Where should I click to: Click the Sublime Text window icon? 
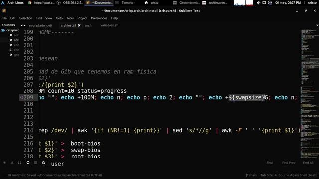point(4,11)
